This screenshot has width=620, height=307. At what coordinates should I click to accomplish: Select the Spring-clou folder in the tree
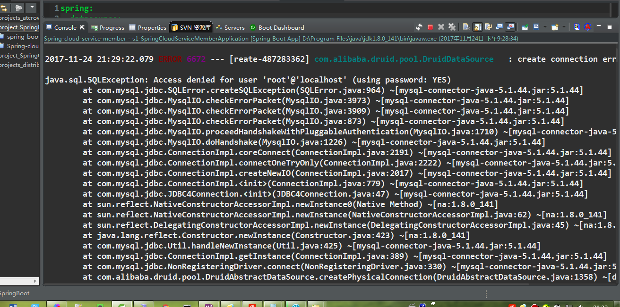click(x=20, y=46)
